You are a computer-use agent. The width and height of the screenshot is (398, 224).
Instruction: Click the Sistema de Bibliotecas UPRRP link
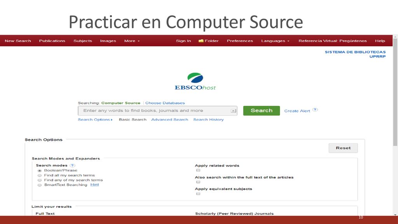(355, 54)
